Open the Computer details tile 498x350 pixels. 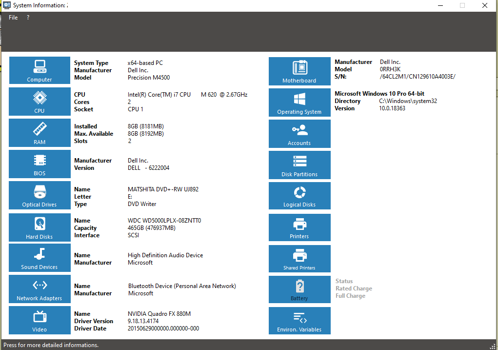coord(40,70)
